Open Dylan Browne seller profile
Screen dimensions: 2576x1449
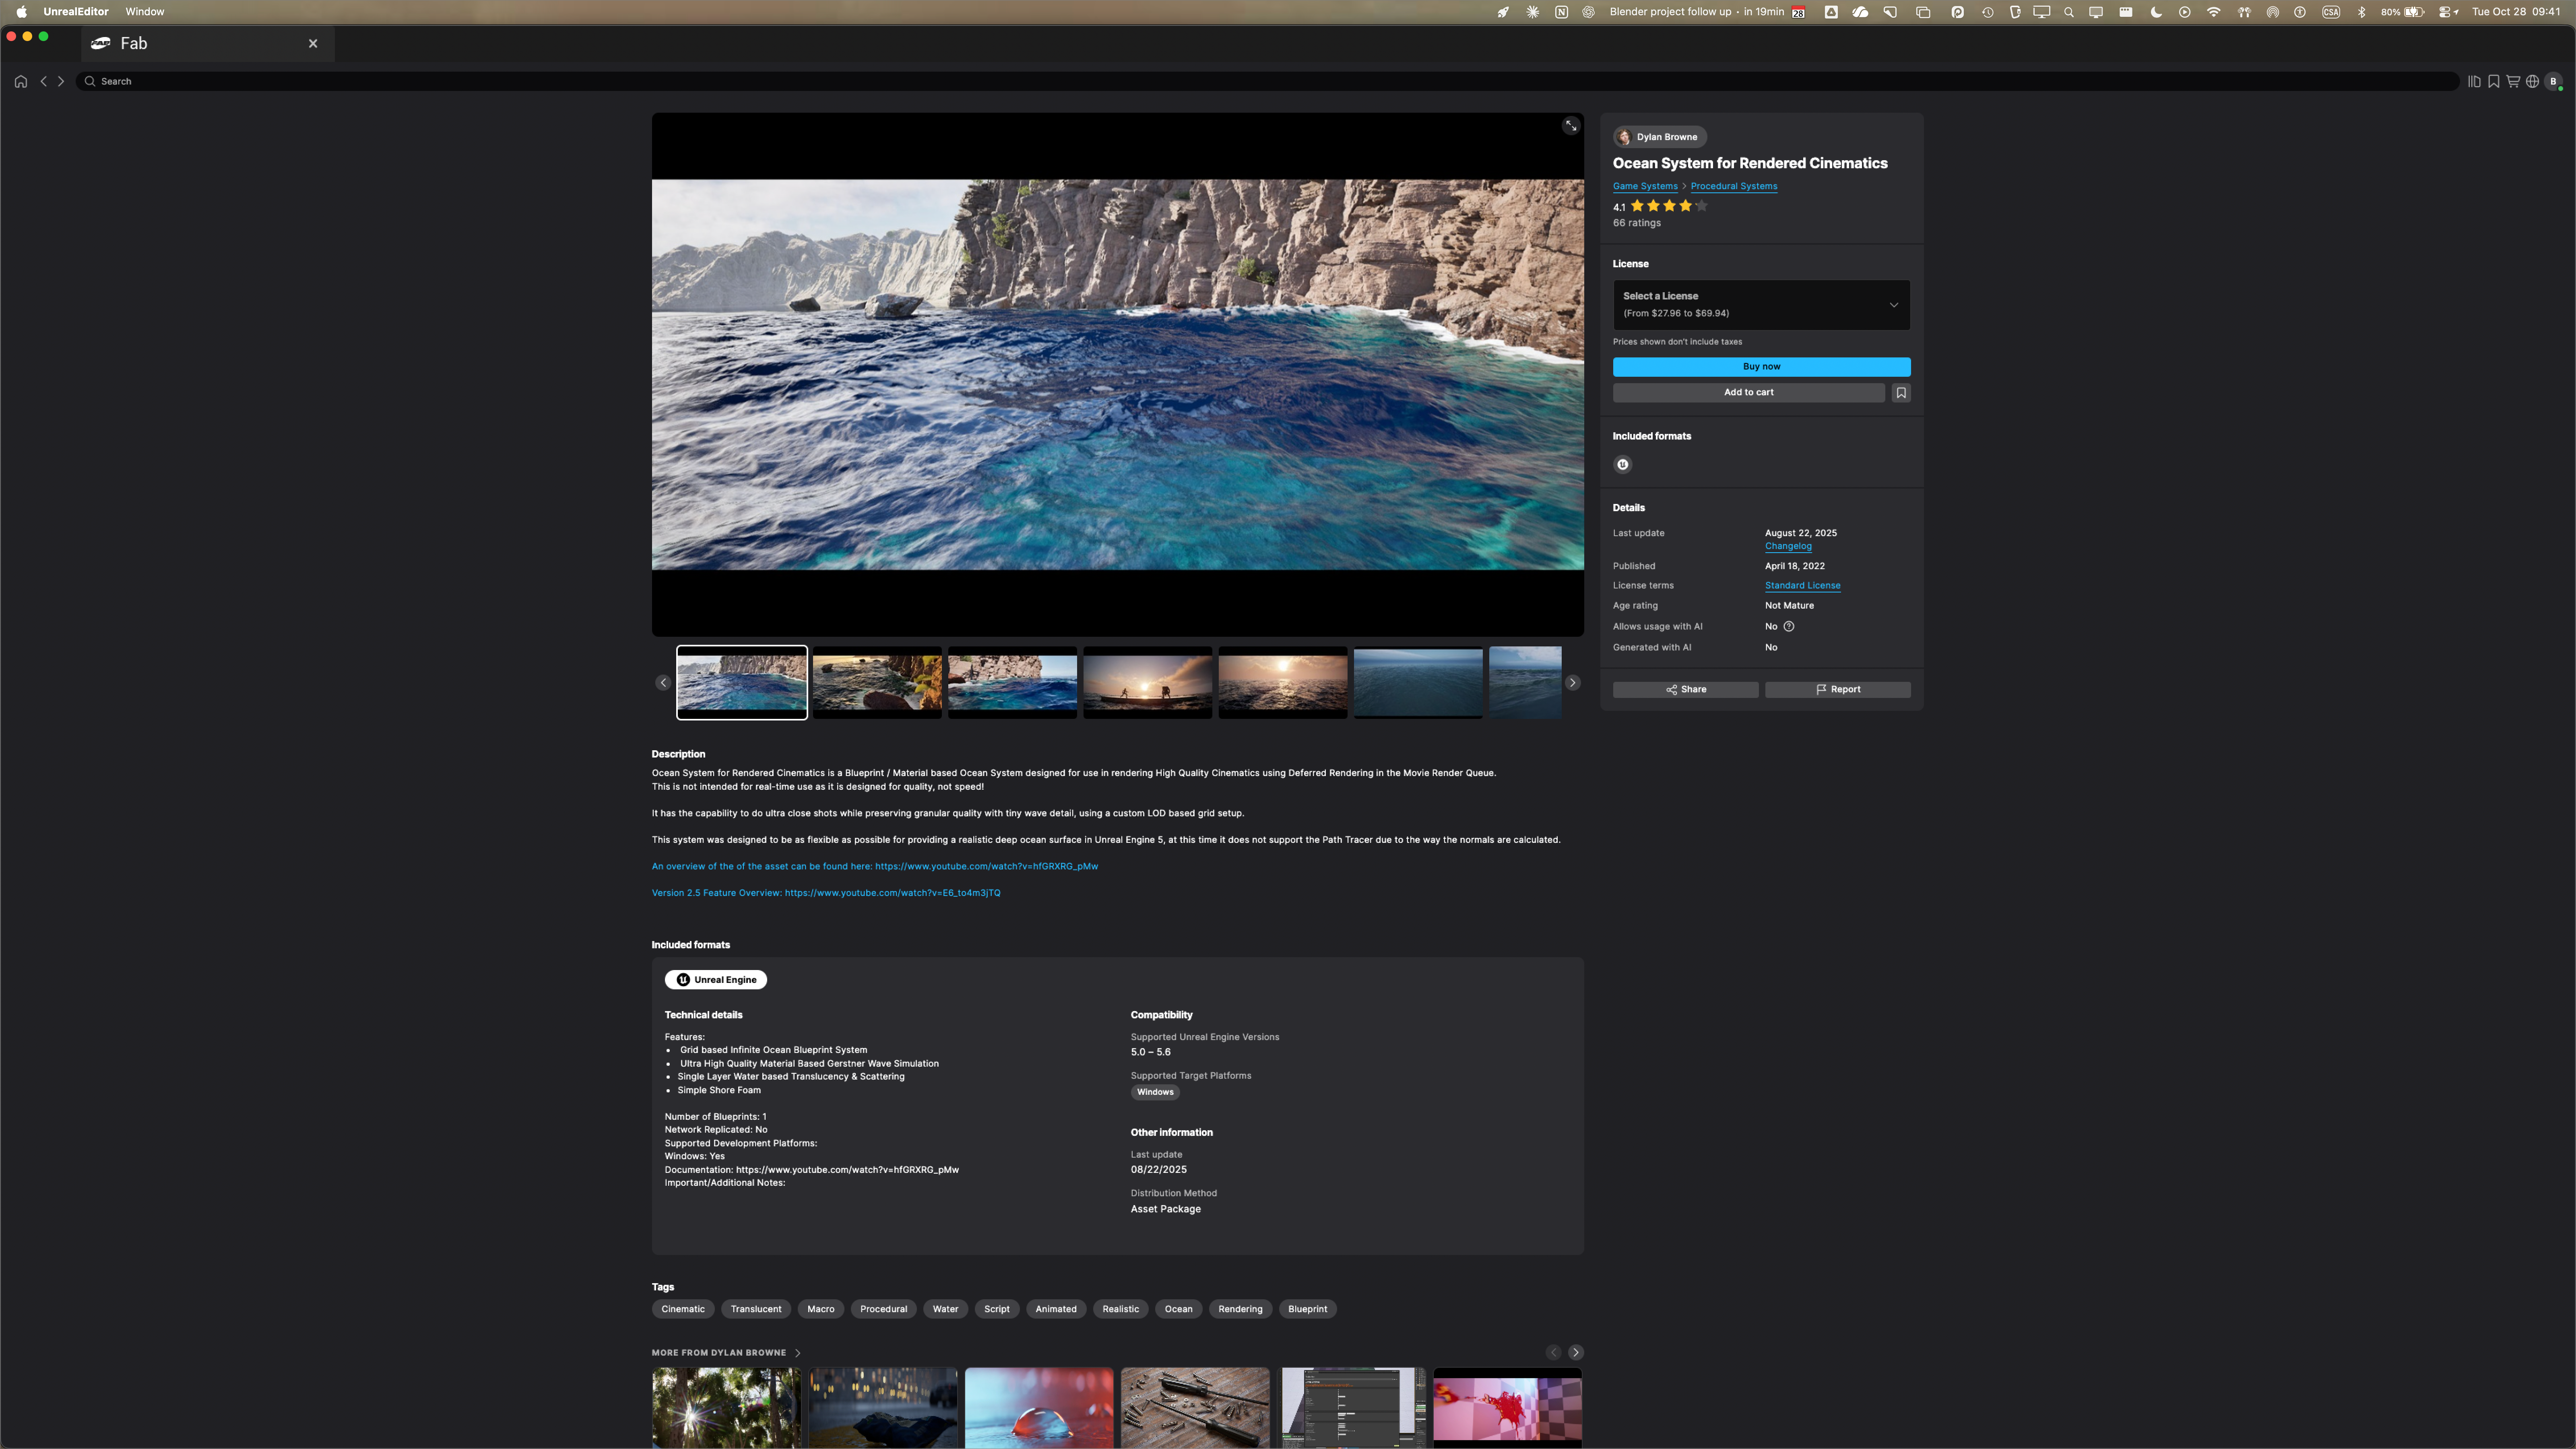[1659, 137]
